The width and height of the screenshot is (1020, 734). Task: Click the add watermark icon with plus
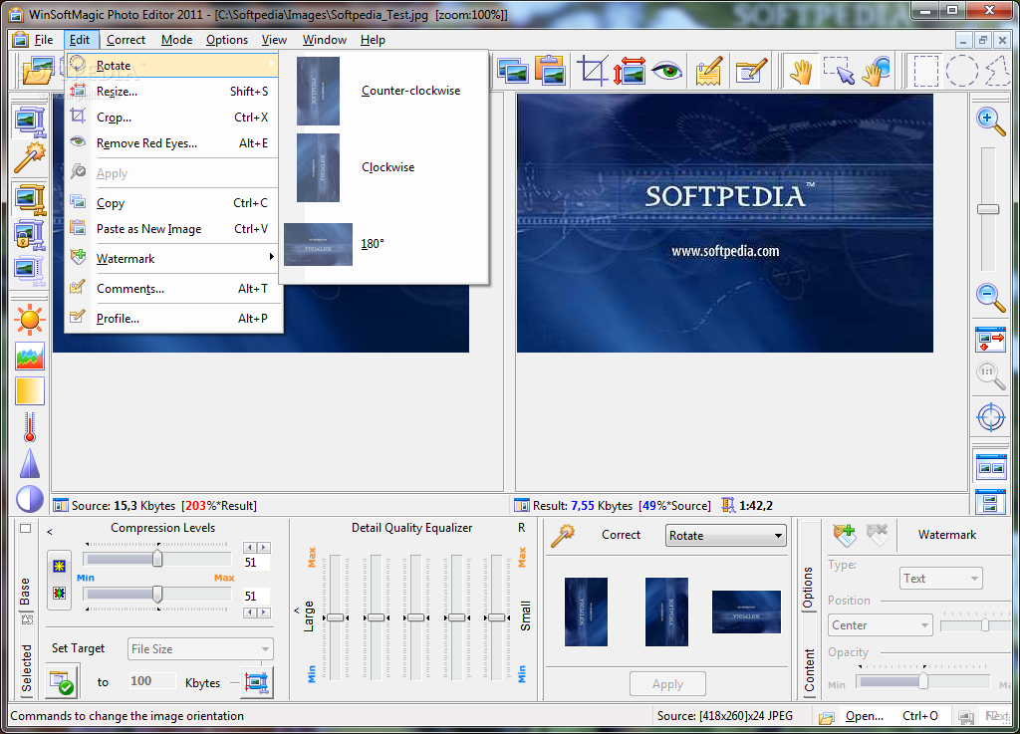pyautogui.click(x=845, y=535)
